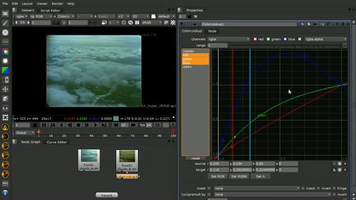Open the Image nodes toolbar icon
356x200 pixels.
[x=5, y=13]
